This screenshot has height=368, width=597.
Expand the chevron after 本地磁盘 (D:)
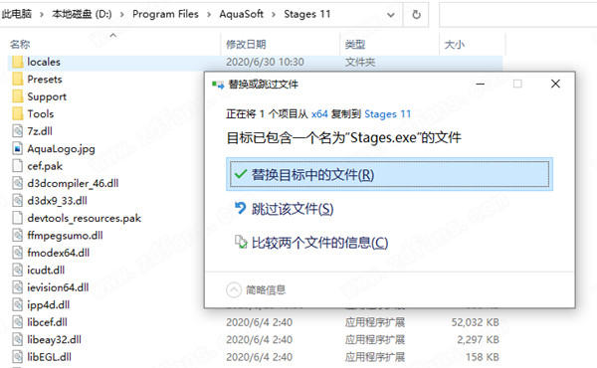tap(121, 15)
